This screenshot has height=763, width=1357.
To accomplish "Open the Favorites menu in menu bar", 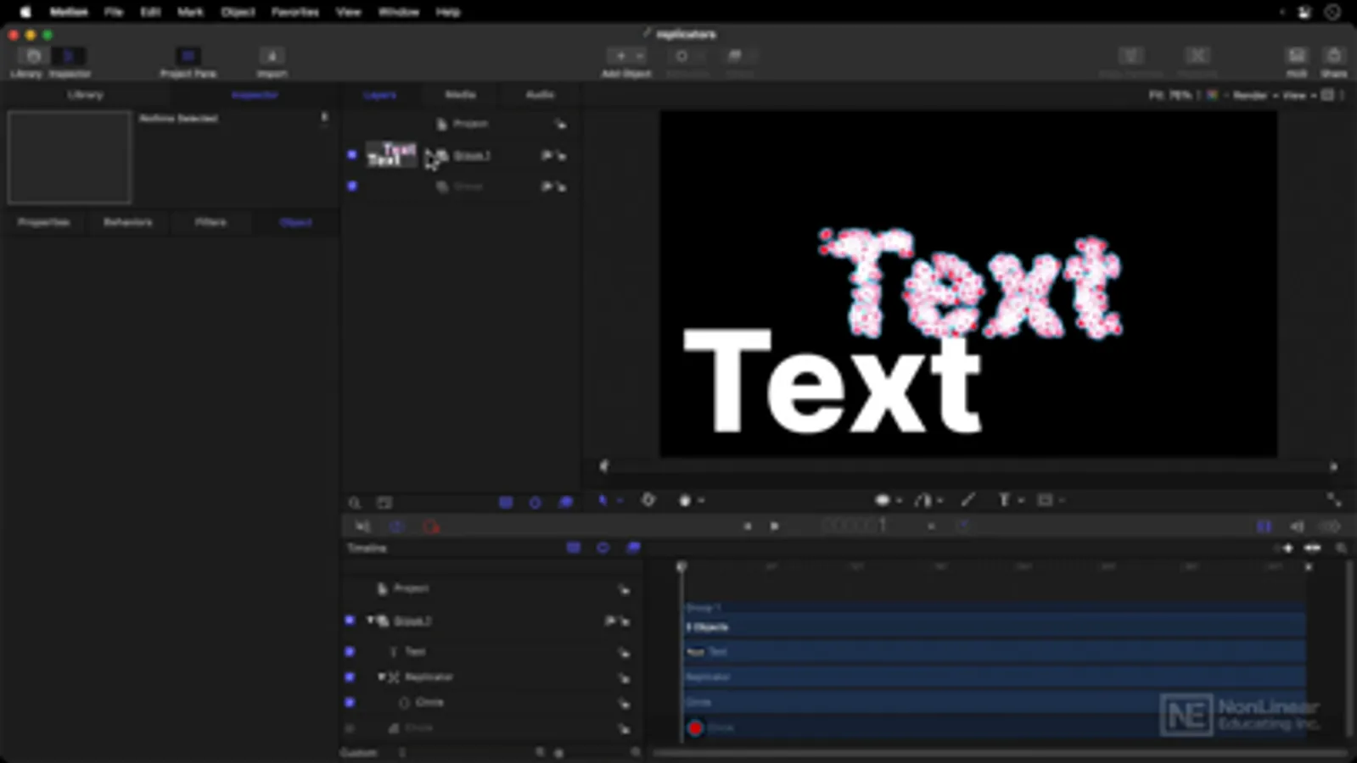I will (294, 12).
